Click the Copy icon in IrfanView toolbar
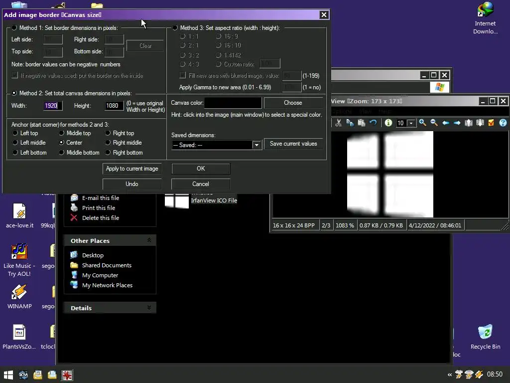Screen dimensions: 510x383 (350, 123)
